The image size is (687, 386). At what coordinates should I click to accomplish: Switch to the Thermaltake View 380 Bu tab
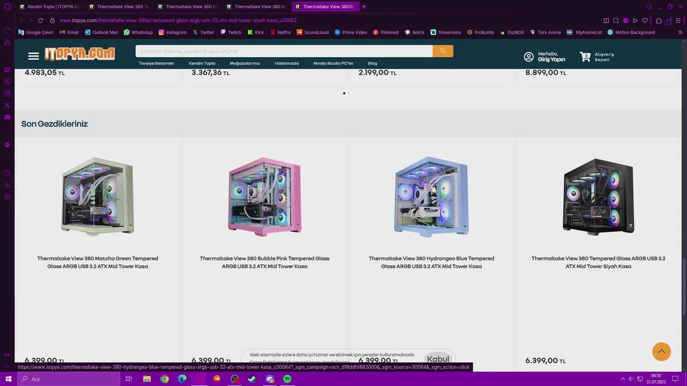256,6
